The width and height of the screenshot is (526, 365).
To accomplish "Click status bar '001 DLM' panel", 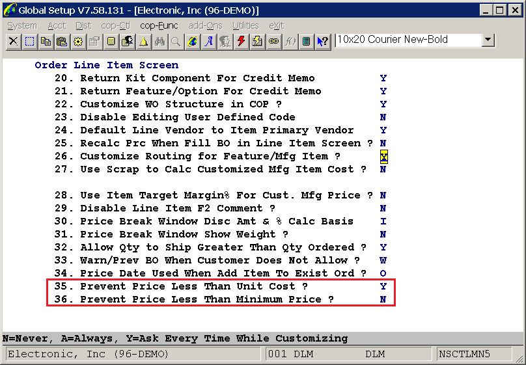I will [x=349, y=355].
